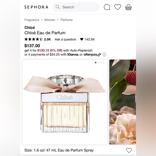
Task: Open the Loves heart icon in header
Action: pos(118,7)
